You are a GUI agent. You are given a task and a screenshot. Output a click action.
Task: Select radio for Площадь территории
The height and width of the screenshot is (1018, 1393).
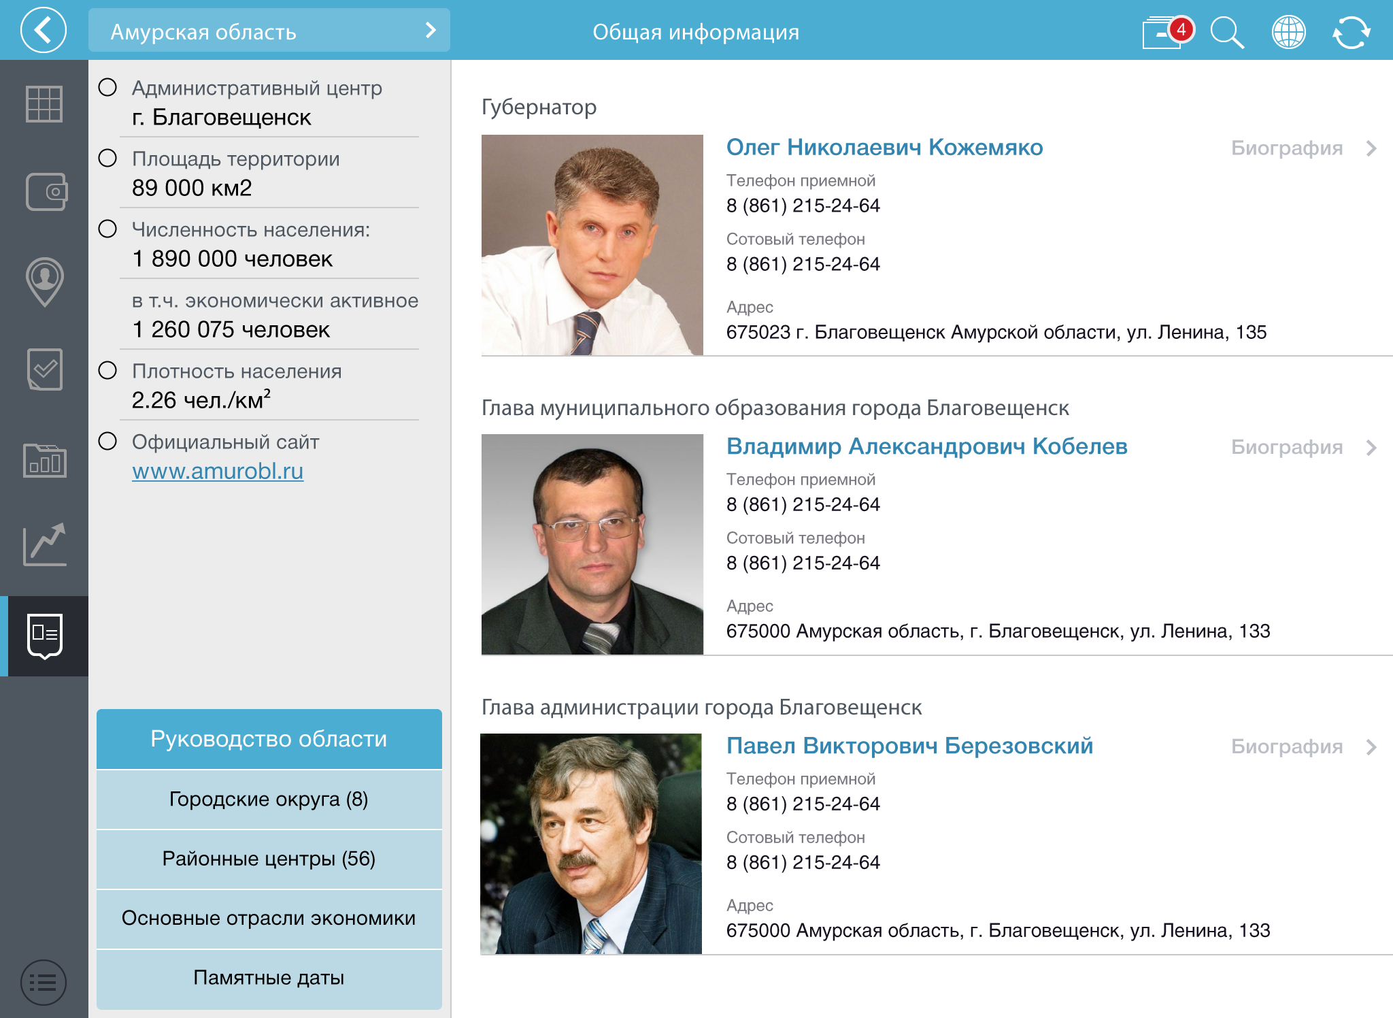[107, 158]
